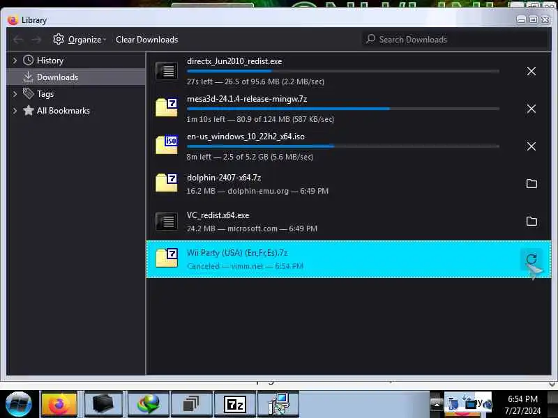558x418 pixels.
Task: Click the '16.2 MB — dolphin-emu.org' details
Action: (257, 191)
